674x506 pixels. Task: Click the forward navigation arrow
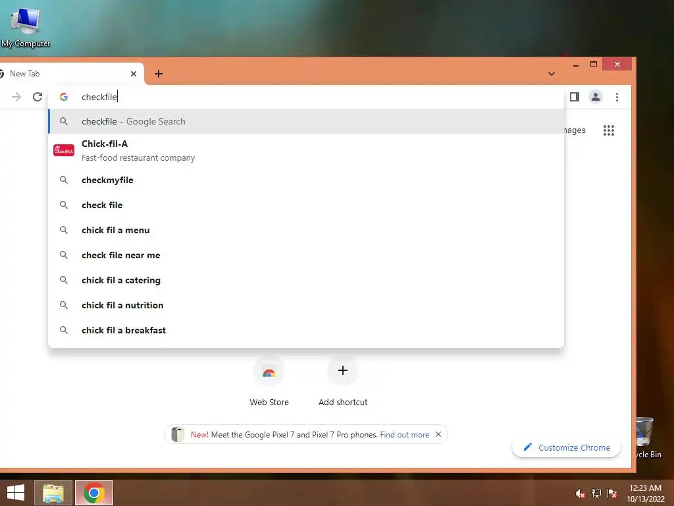tap(16, 97)
